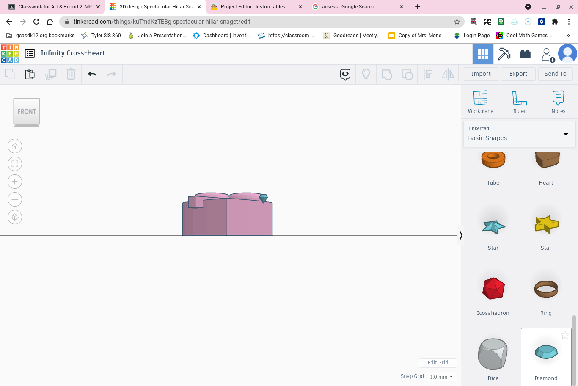
Task: Undo the last action
Action: [x=92, y=74]
